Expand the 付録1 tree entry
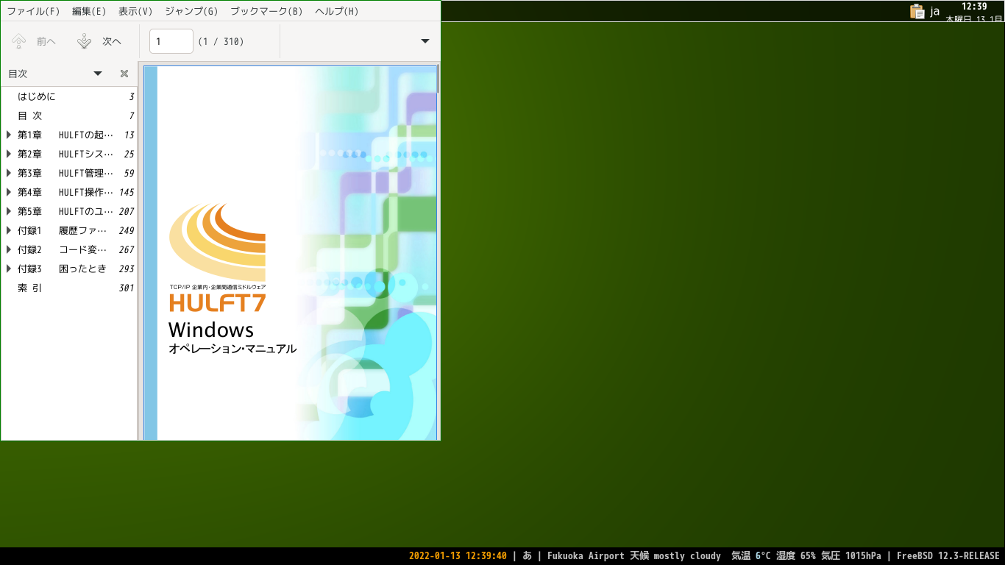The image size is (1005, 565). [x=9, y=230]
